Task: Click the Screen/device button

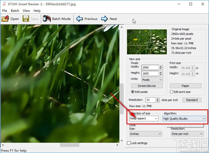Action: pos(147,86)
